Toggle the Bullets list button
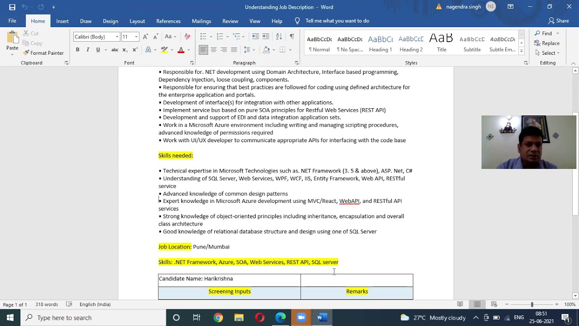The image size is (579, 326). [x=203, y=37]
